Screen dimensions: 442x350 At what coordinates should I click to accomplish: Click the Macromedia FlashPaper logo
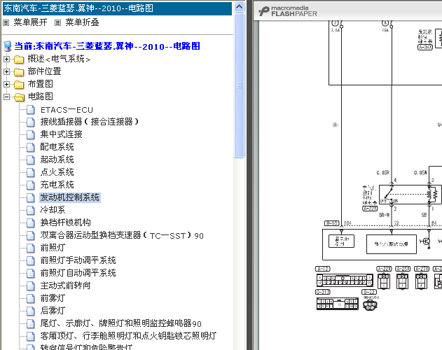tap(288, 11)
